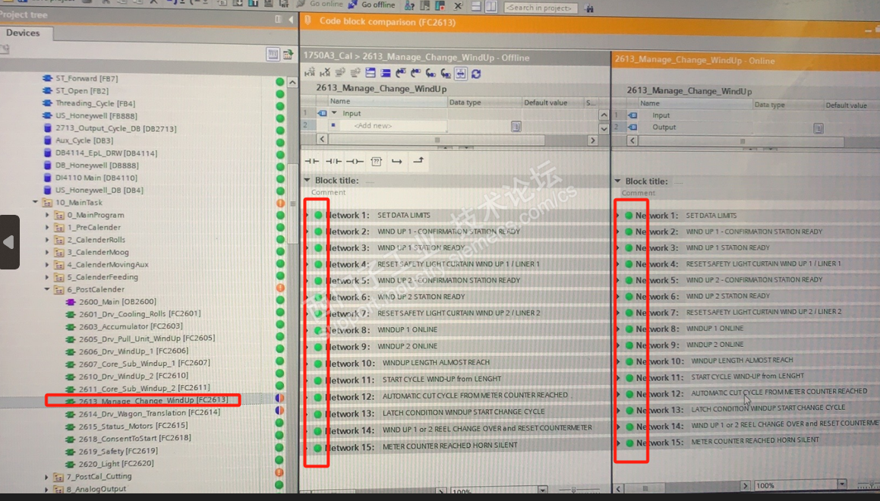Open the offline editor zoom level dropdown

(x=542, y=490)
